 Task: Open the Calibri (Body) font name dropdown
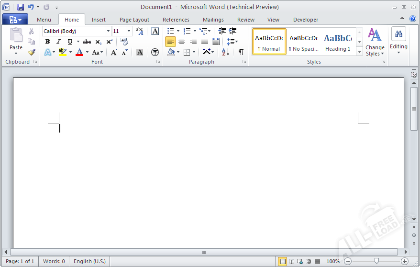[x=108, y=31]
